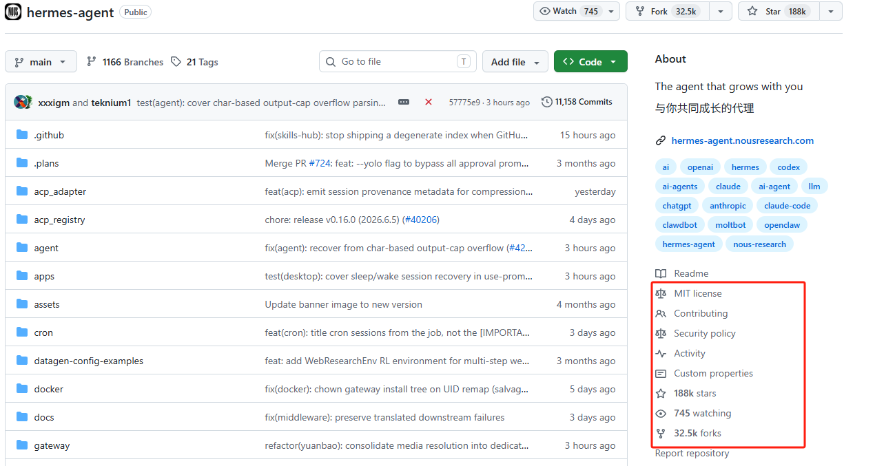This screenshot has height=466, width=895.
Task: Open the apps folder
Action: [x=44, y=276]
